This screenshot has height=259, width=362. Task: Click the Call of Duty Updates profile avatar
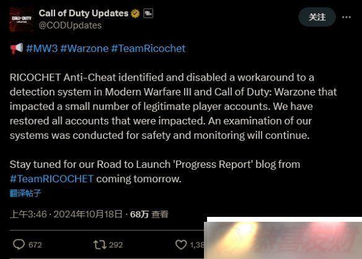22,19
